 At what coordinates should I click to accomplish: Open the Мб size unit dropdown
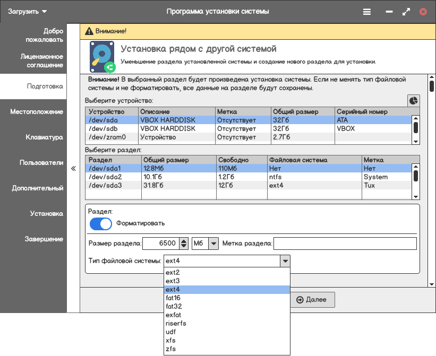206,244
